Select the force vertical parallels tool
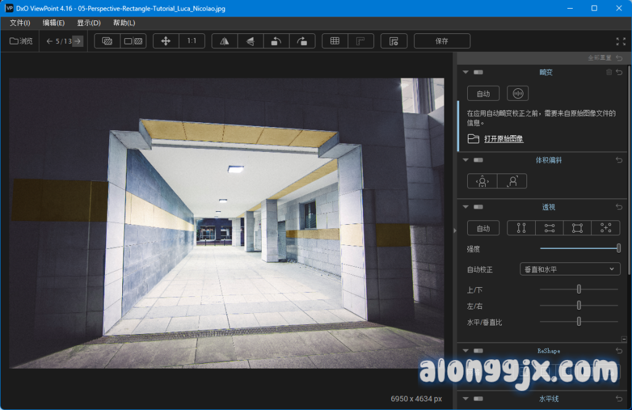The height and width of the screenshot is (410, 632). [521, 228]
